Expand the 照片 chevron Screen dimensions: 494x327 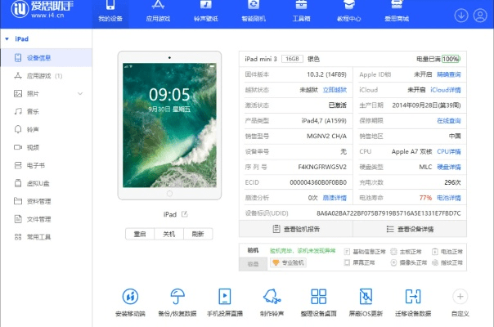click(80, 93)
